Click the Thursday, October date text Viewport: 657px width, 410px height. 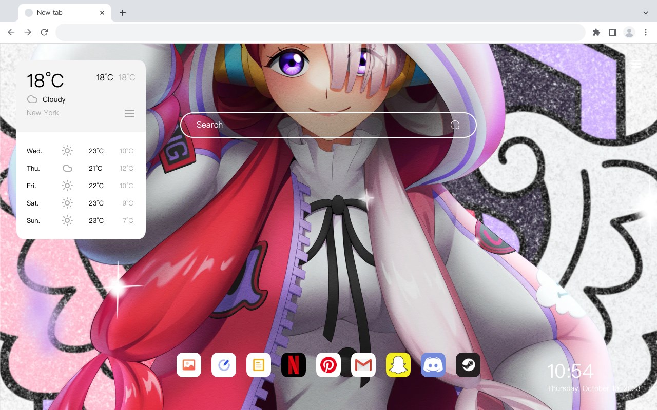594,388
